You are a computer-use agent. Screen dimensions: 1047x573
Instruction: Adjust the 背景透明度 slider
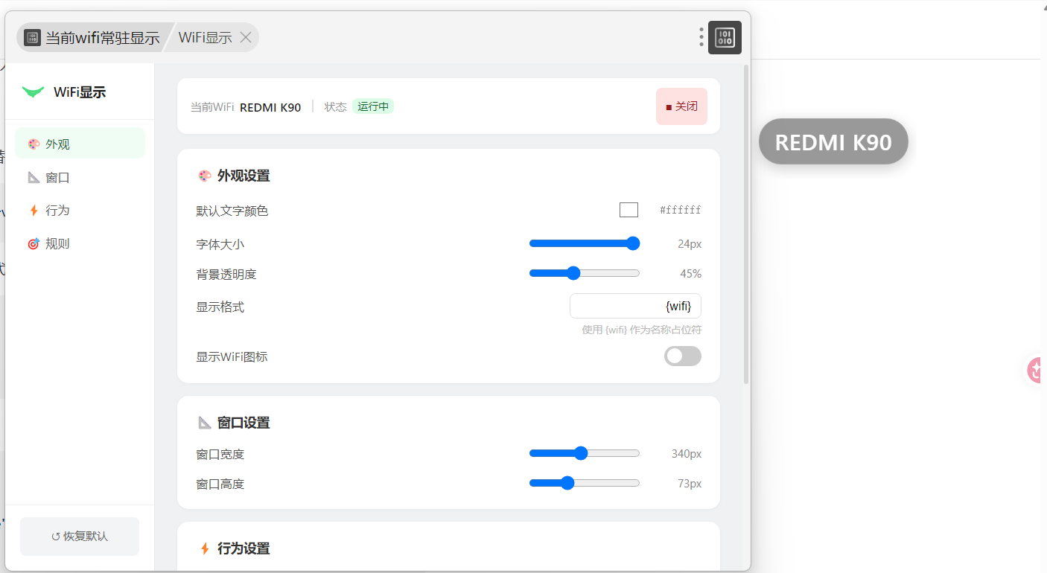tap(585, 273)
